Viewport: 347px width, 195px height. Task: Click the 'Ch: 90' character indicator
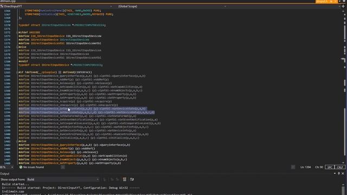pyautogui.click(x=319, y=167)
